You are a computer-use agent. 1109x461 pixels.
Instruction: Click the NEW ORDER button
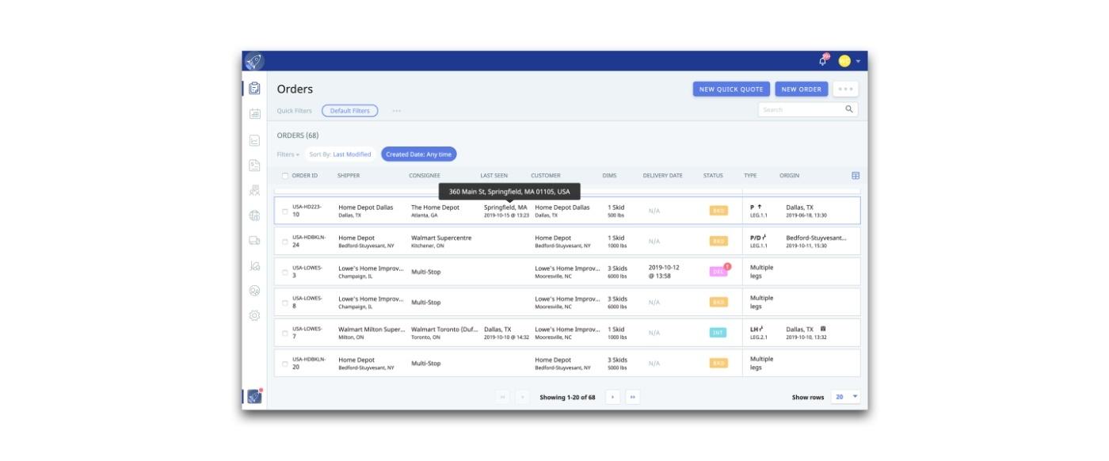[802, 90]
